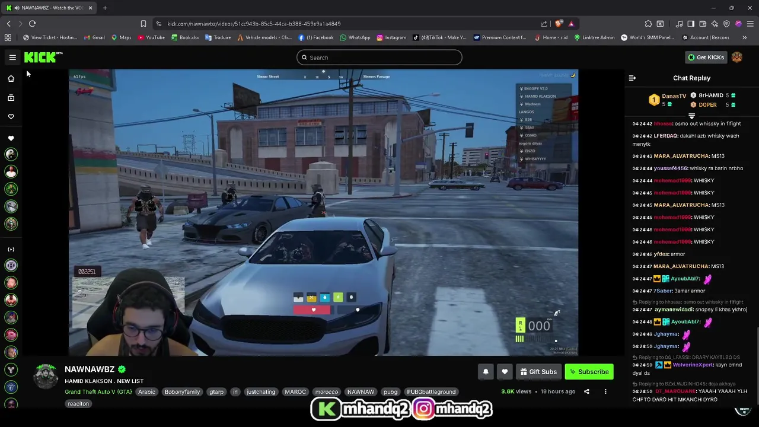Open new browser tab plus button
Viewport: 759px width, 427px height.
(105, 8)
